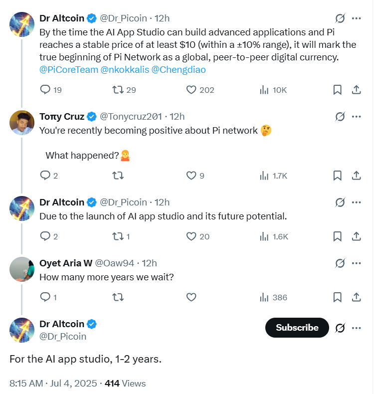Open more menu on top Dr Altcoin post
This screenshot has width=375, height=394.
pos(357,18)
